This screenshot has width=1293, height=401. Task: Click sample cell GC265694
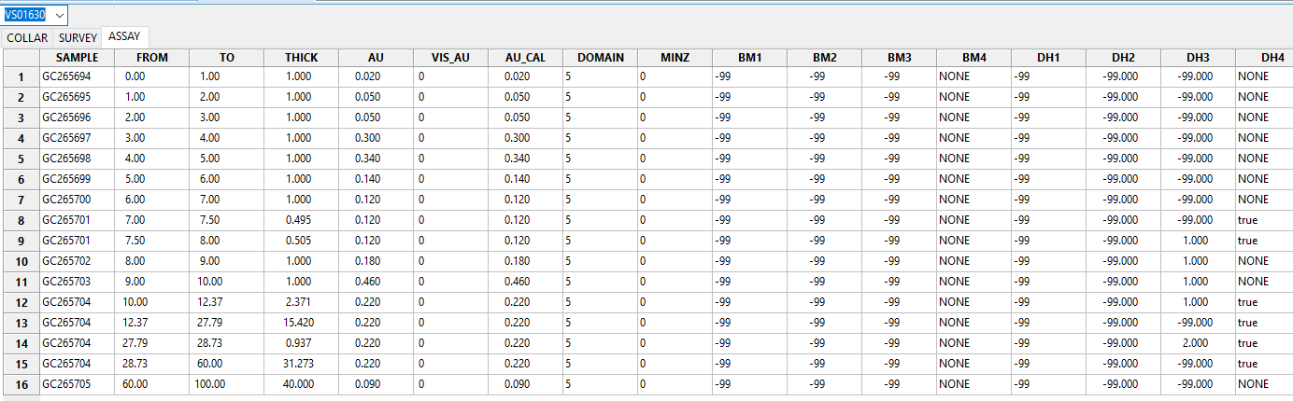[77, 76]
